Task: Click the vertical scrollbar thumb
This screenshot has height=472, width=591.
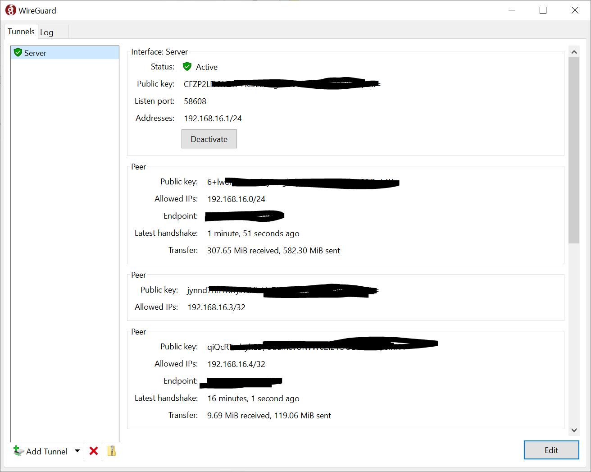Action: (x=574, y=150)
